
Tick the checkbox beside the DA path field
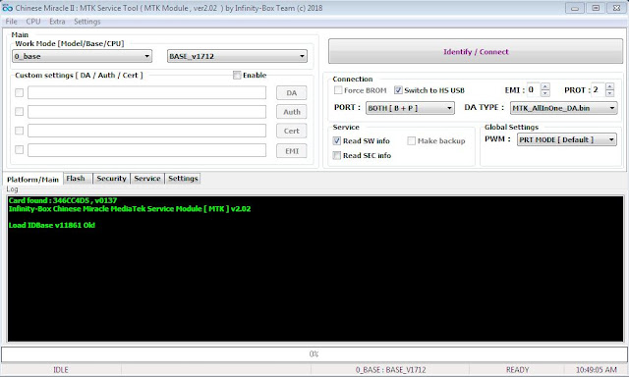pos(19,92)
